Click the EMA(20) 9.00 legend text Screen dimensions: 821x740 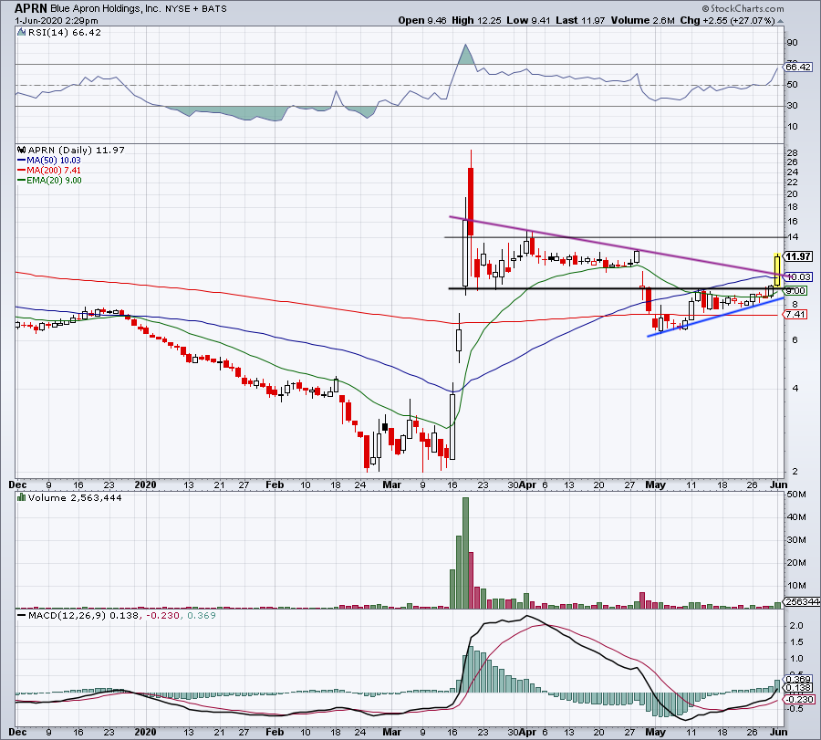[54, 180]
